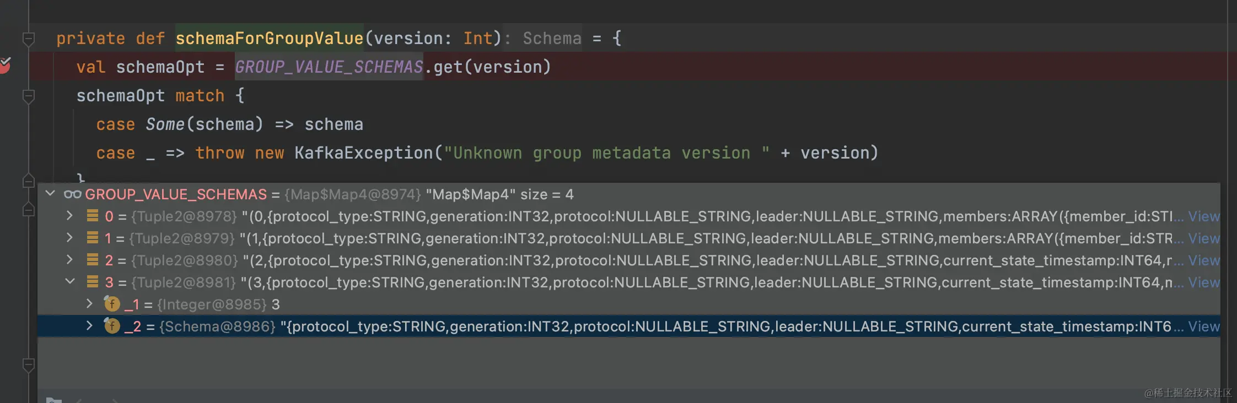Select the _1 = Integer@8985 row
Viewport: 1237px width, 403px height.
pyautogui.click(x=628, y=304)
